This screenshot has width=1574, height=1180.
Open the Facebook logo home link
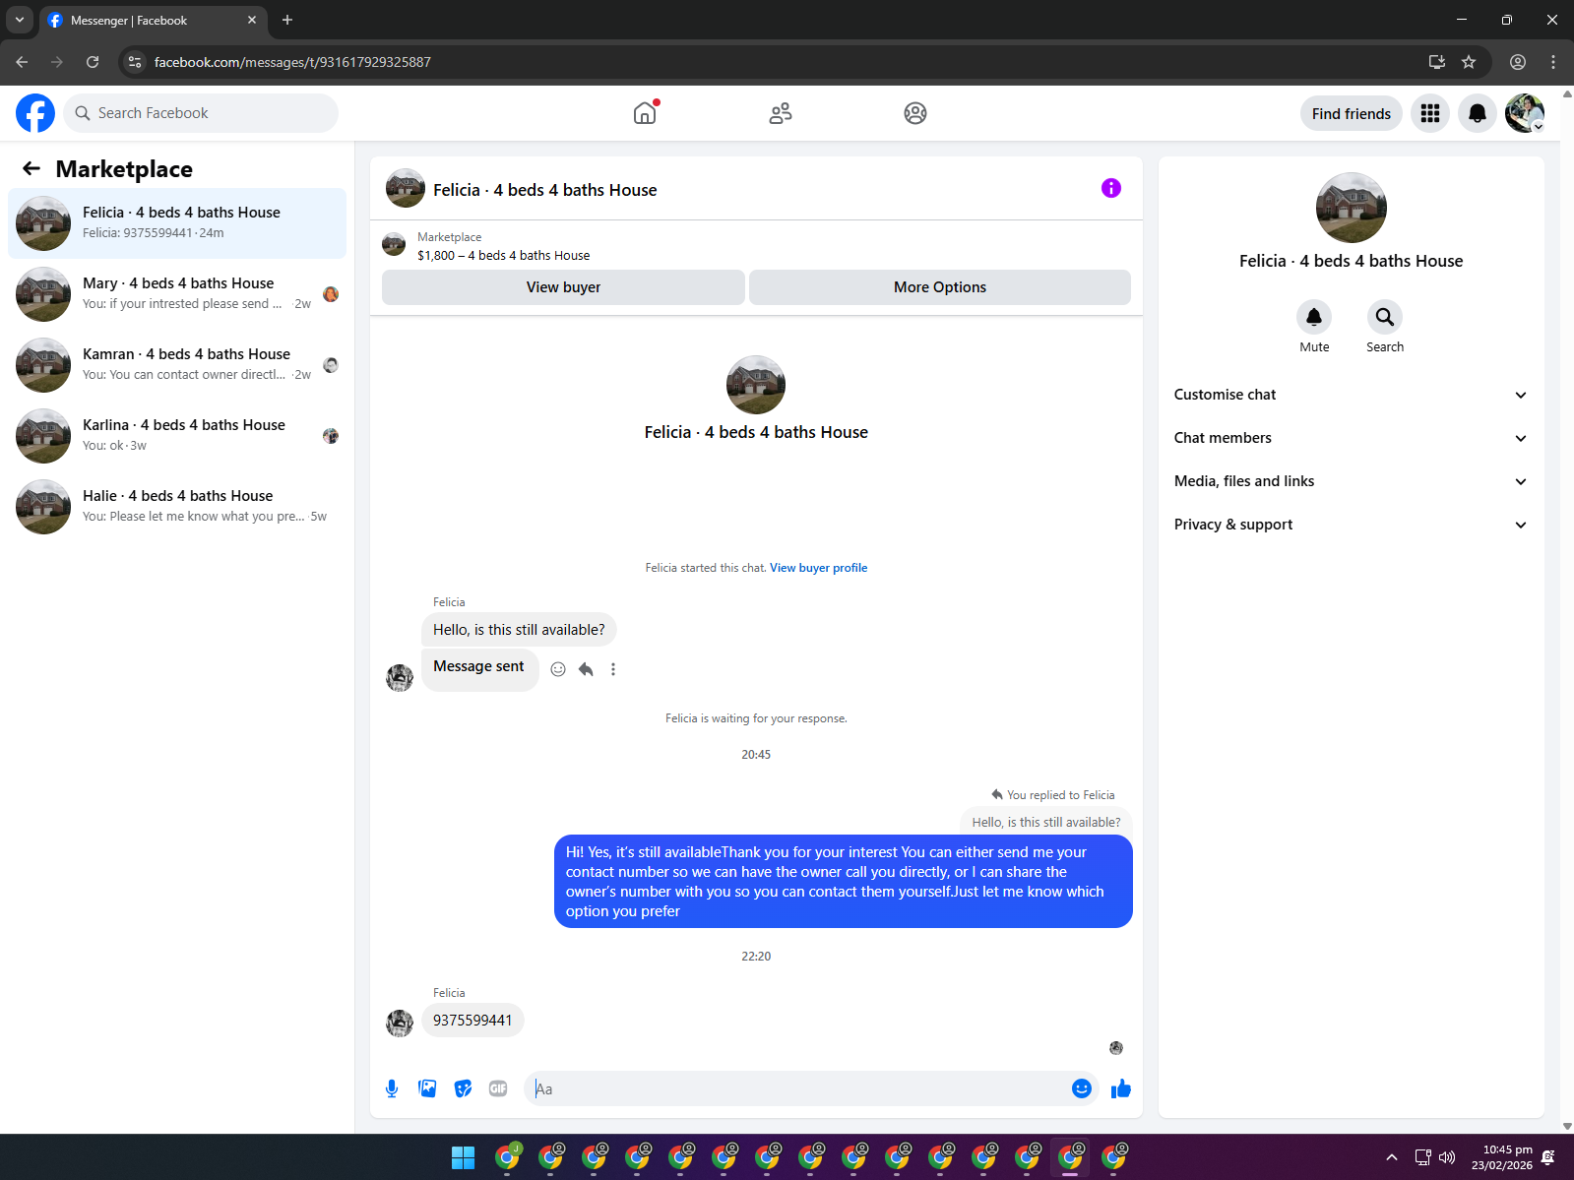(35, 113)
